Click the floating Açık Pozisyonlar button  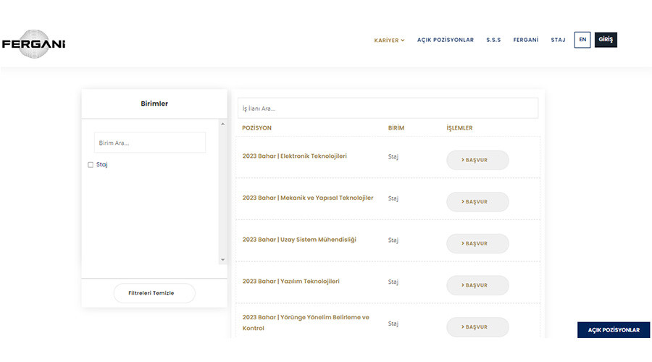(613, 330)
